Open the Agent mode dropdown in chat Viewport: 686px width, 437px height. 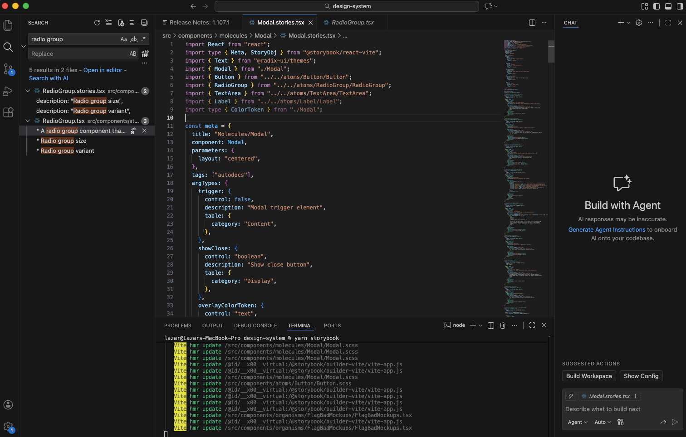578,422
